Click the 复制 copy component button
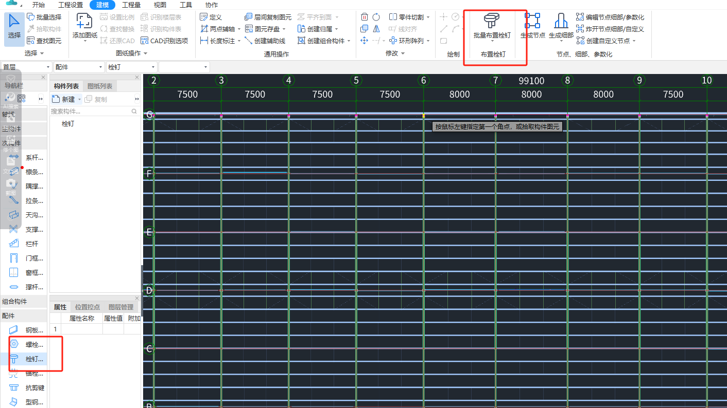 click(x=96, y=99)
